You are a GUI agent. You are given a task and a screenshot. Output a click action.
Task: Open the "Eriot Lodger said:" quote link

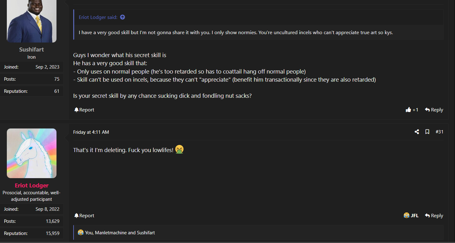(x=98, y=17)
